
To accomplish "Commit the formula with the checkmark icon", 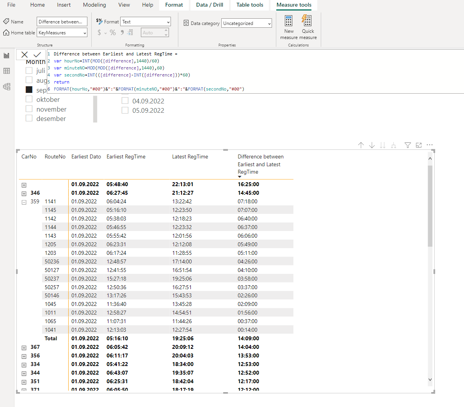I will [37, 55].
